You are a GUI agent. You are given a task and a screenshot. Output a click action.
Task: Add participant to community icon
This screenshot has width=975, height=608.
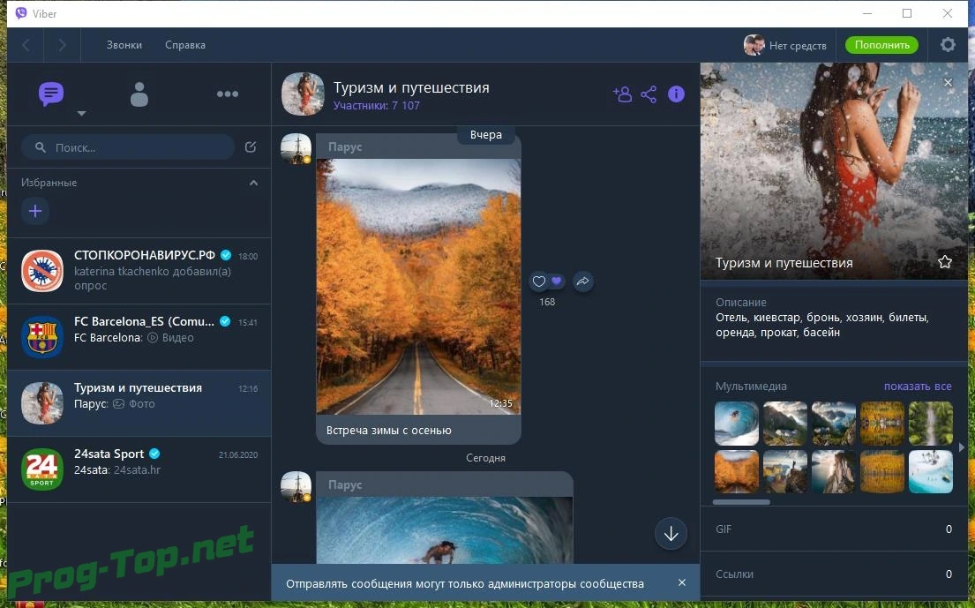click(622, 94)
